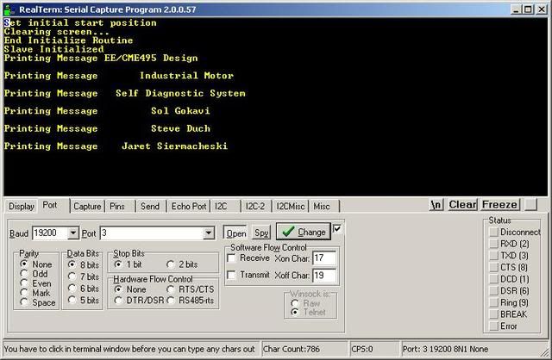Click the Error status indicator
This screenshot has height=360, width=552.
[494, 326]
